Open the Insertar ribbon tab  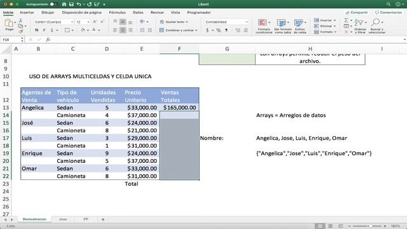27,13
